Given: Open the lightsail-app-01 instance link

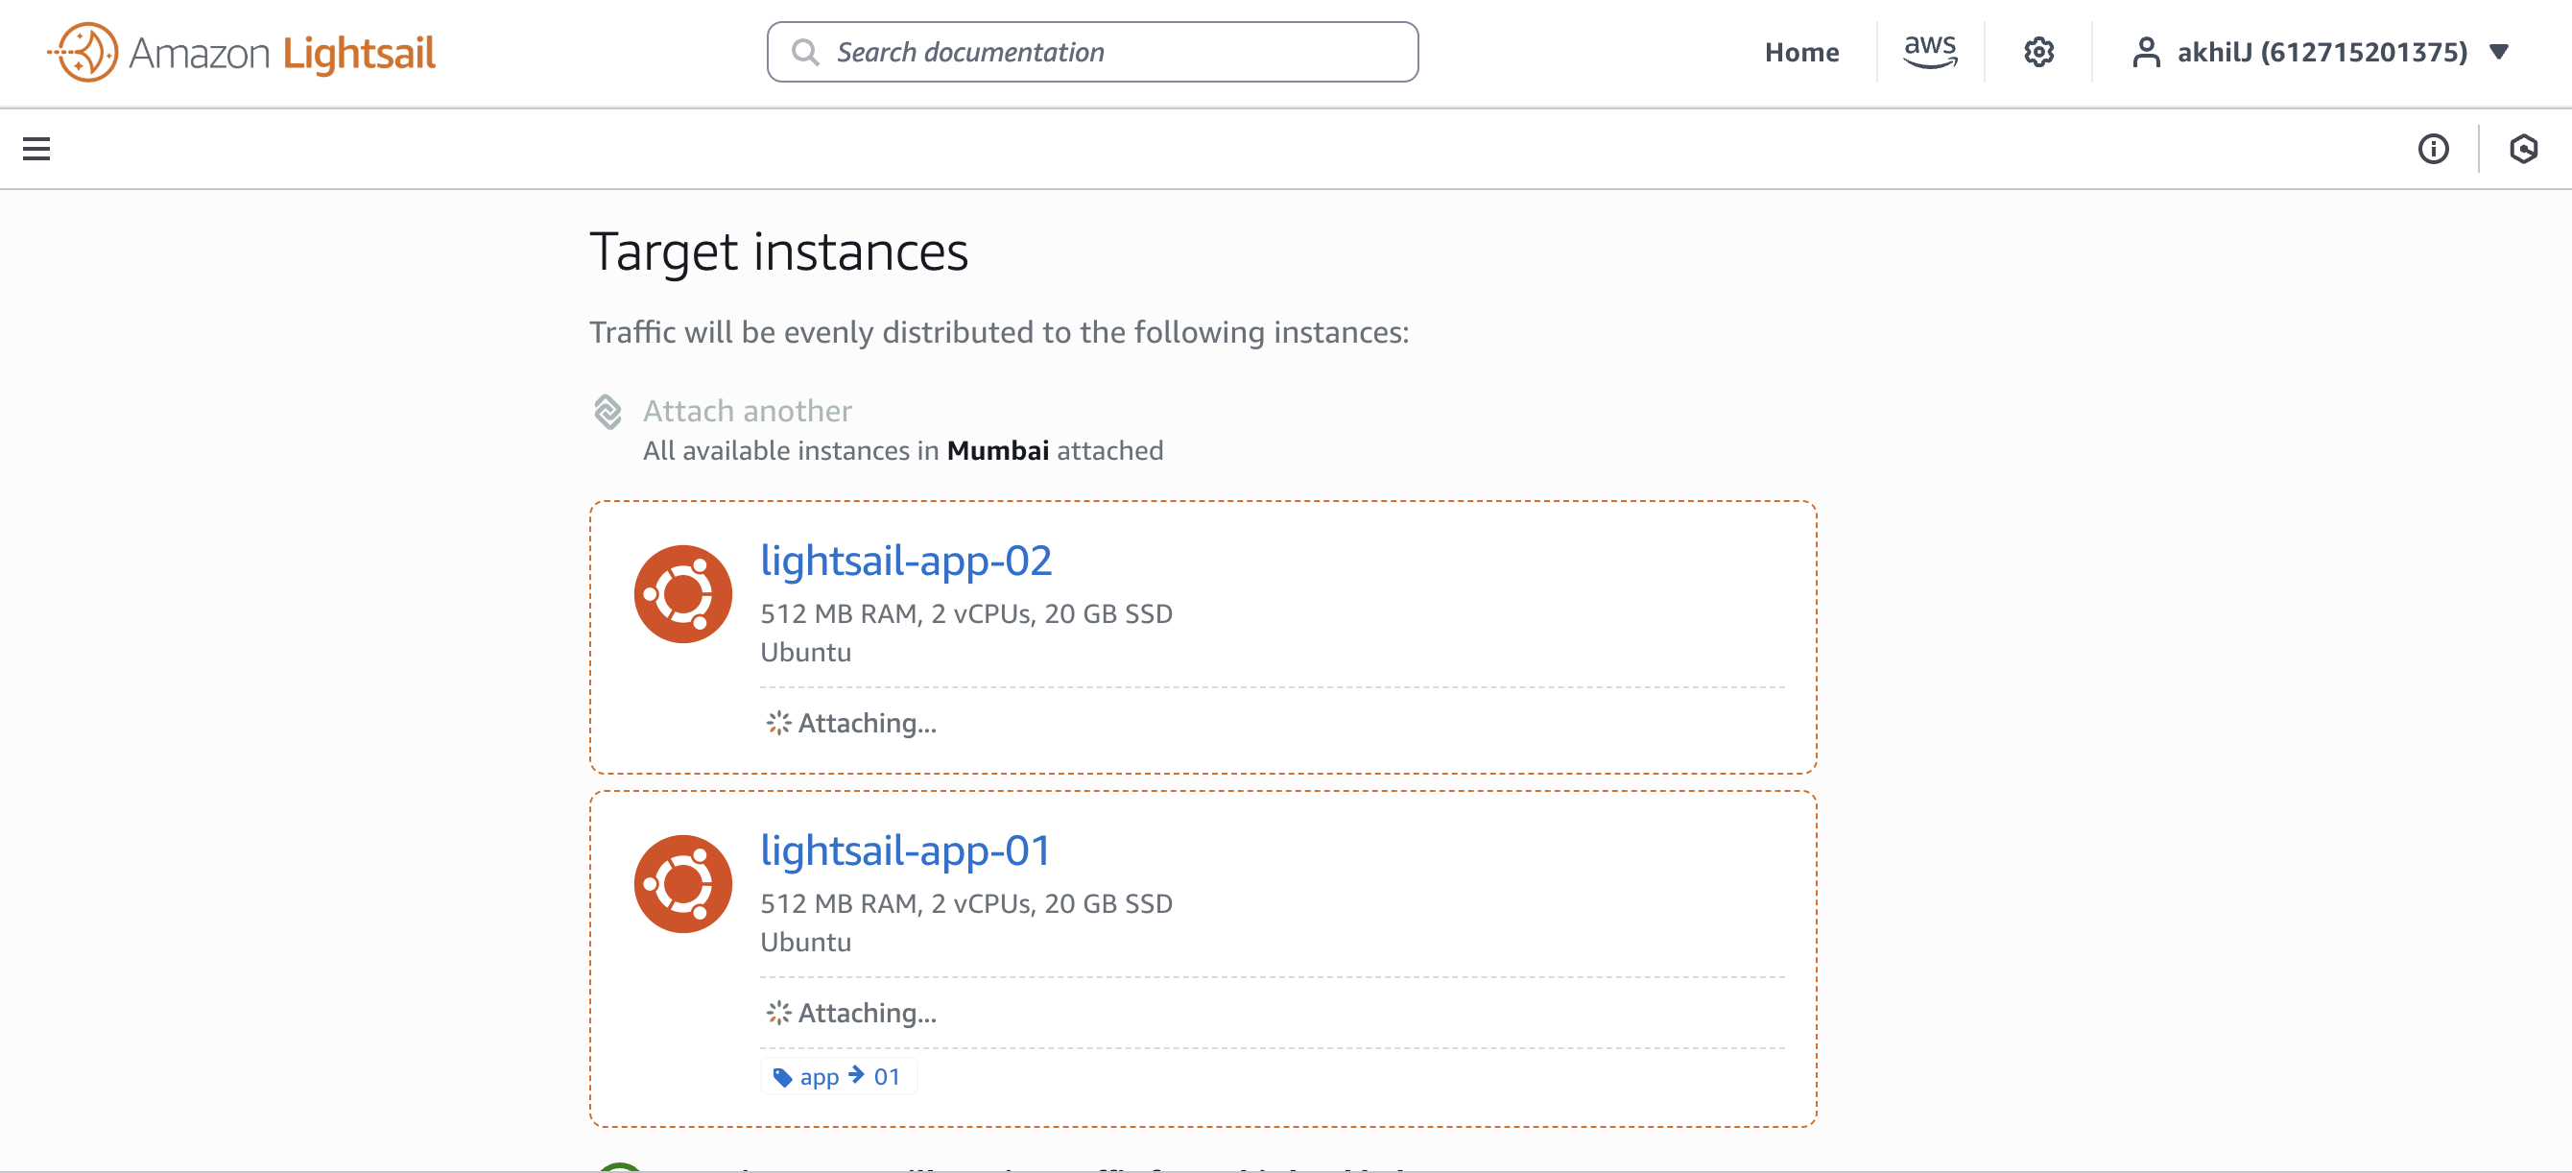Looking at the screenshot, I should (x=906, y=850).
